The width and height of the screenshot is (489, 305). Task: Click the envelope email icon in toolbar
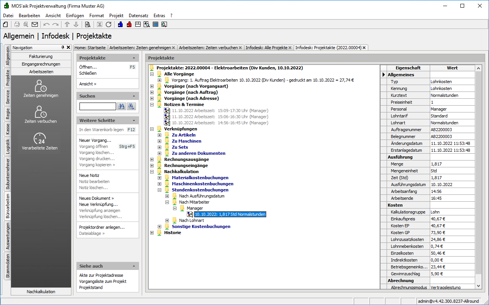[x=35, y=24]
